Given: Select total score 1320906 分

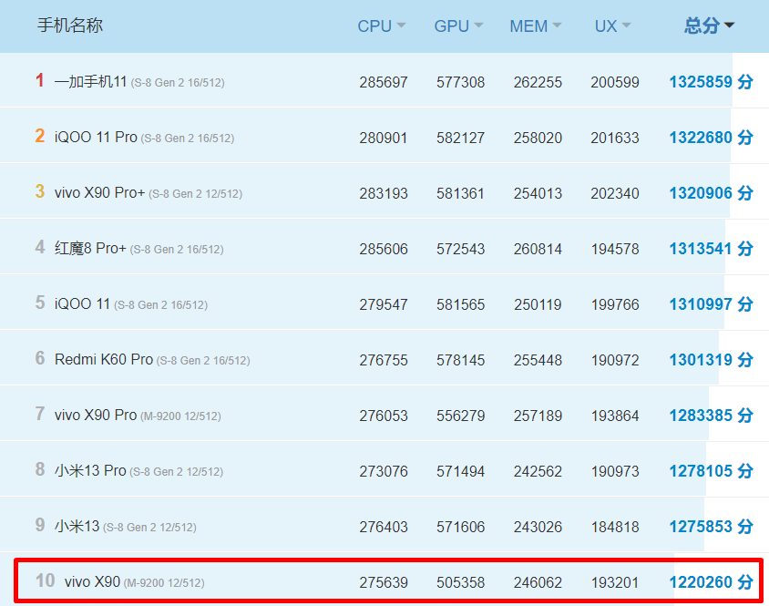Looking at the screenshot, I should [711, 192].
